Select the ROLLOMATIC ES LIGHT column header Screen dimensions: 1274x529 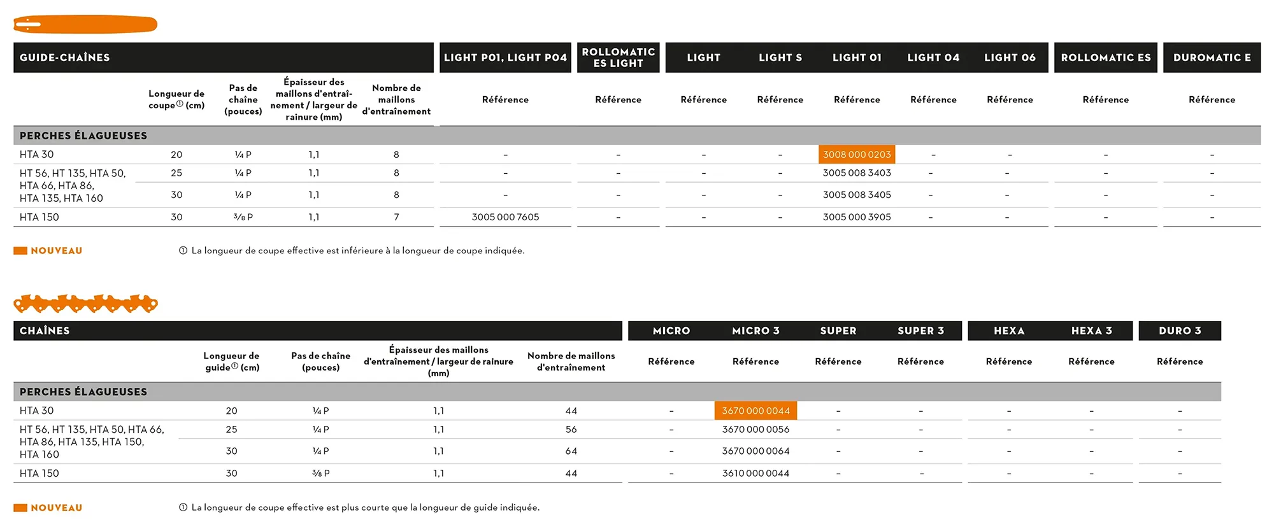[618, 57]
